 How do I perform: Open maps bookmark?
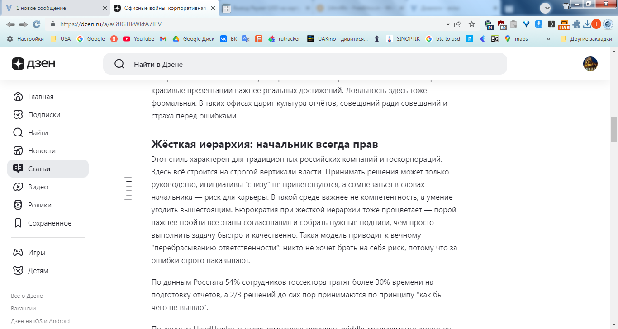click(516, 39)
